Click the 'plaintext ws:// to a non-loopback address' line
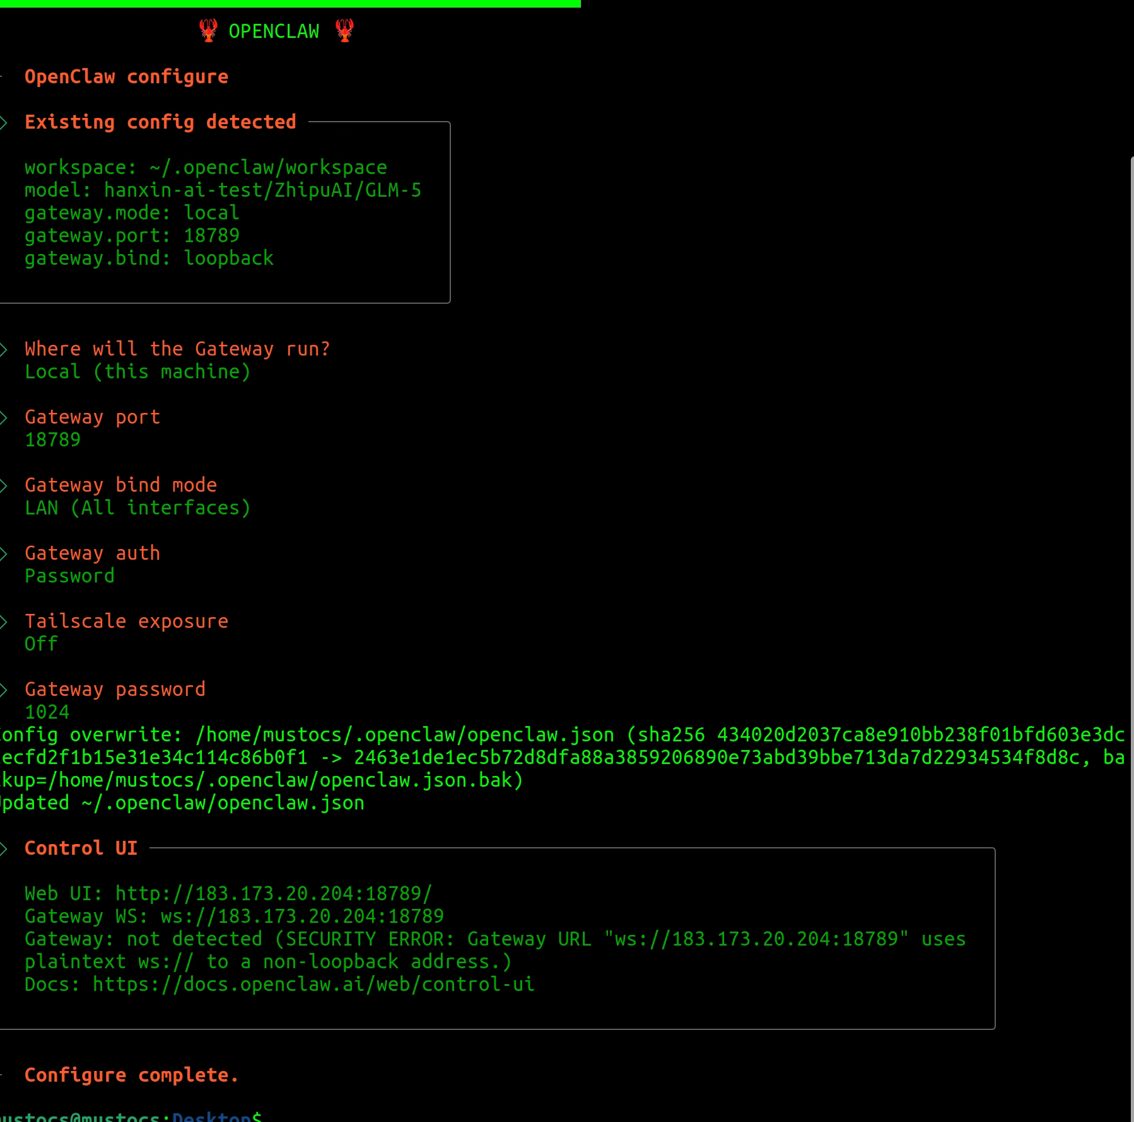Image resolution: width=1134 pixels, height=1122 pixels. (268, 962)
